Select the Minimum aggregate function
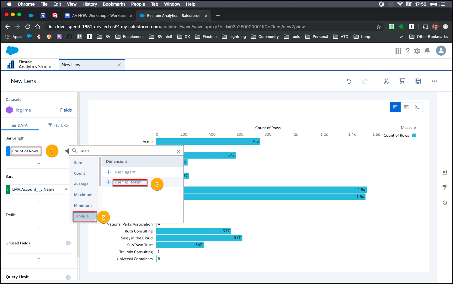This screenshot has width=453, height=284. point(83,205)
